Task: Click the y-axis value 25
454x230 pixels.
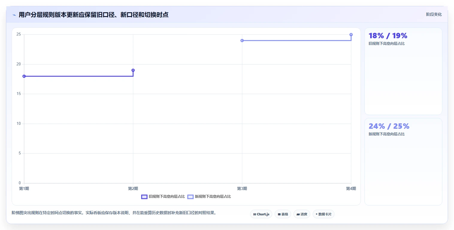Action: (19, 34)
